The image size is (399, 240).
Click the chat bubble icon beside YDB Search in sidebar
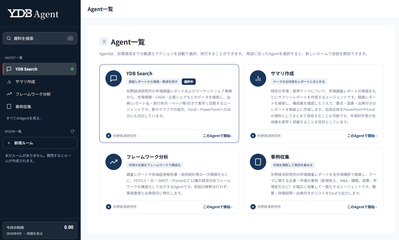9,69
